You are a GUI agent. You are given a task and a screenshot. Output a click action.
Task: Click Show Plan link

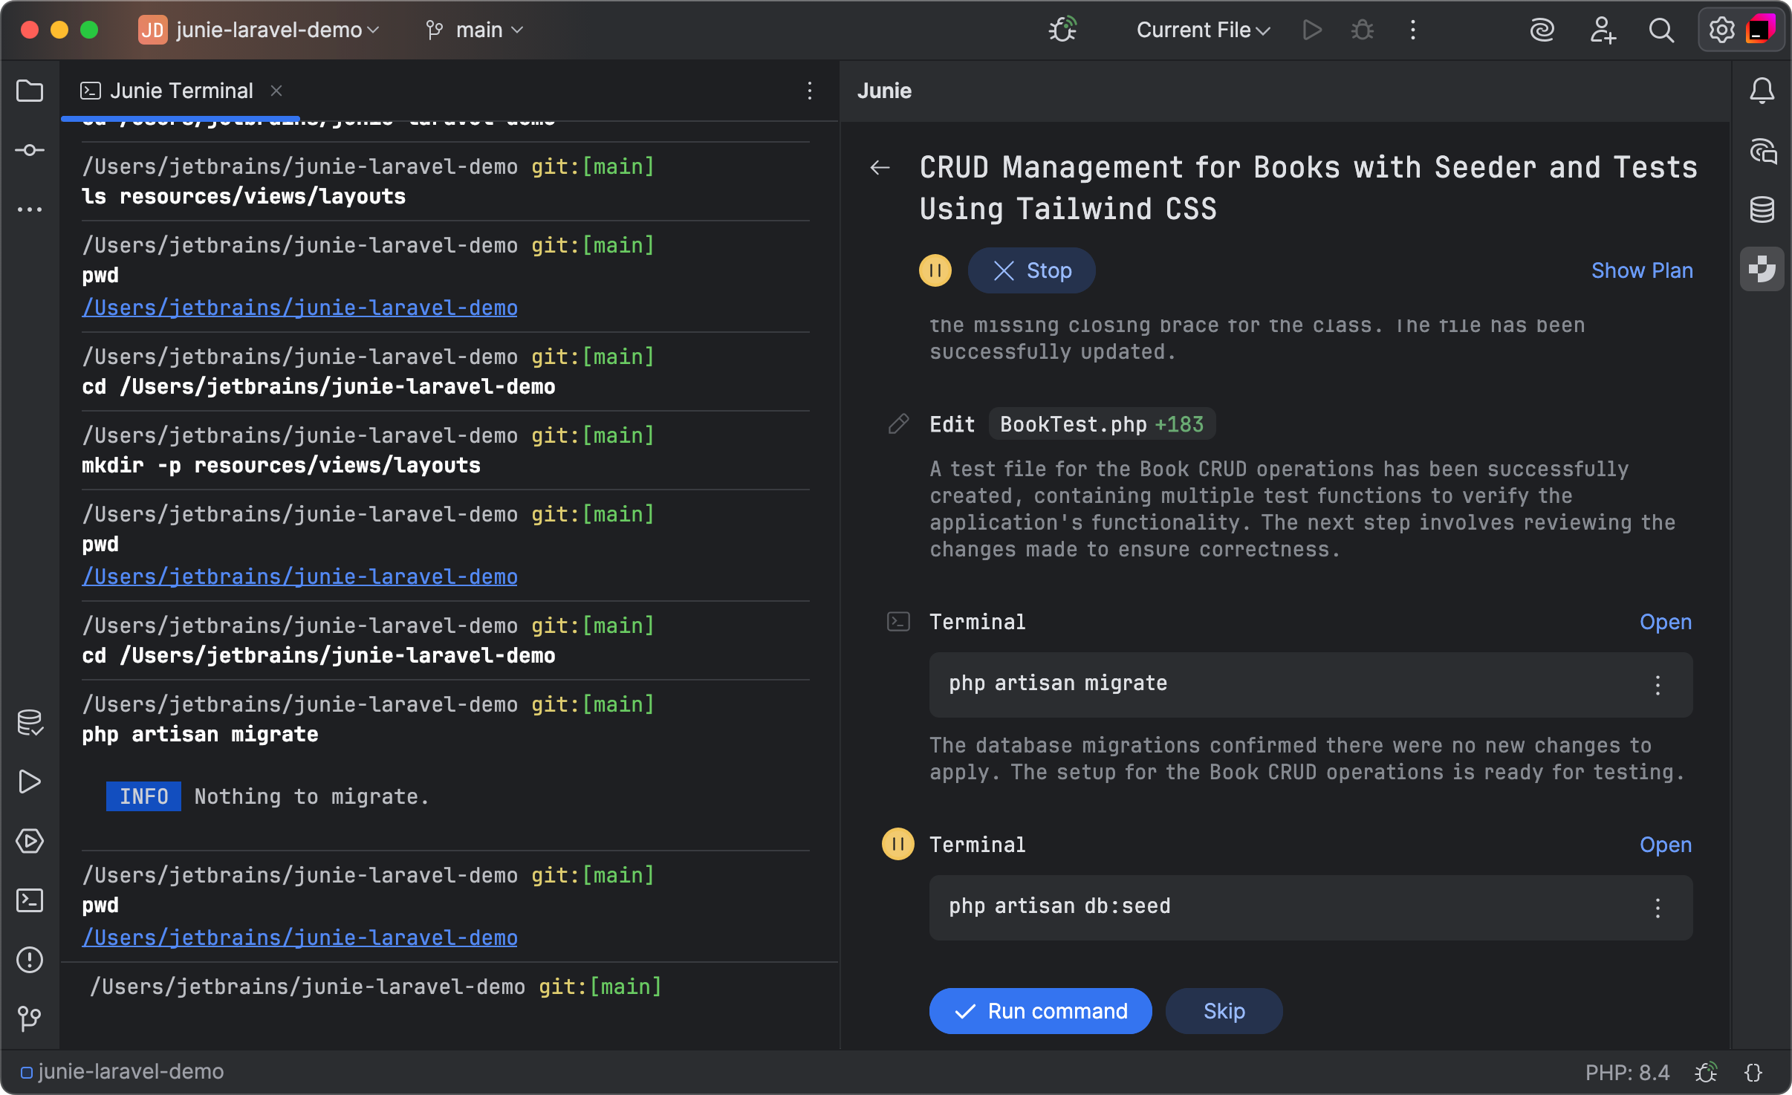point(1642,270)
